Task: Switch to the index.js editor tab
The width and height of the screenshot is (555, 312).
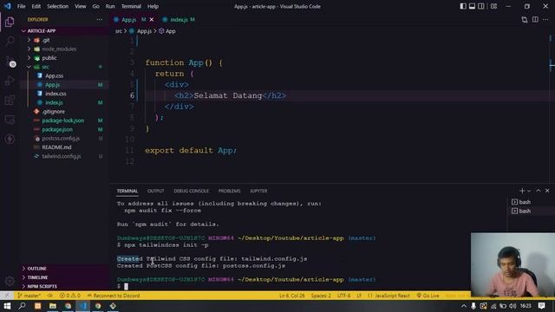Action: [x=180, y=20]
